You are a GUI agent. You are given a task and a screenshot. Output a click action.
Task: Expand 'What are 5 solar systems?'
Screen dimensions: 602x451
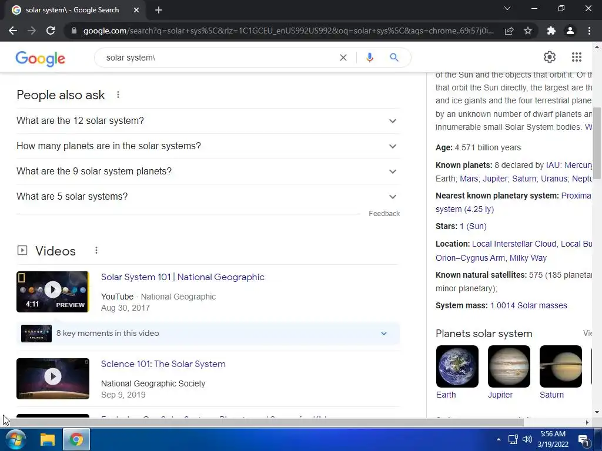[x=208, y=196]
